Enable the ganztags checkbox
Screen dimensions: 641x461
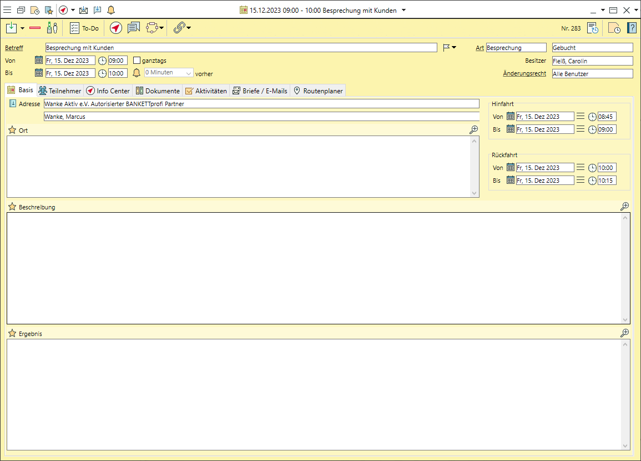(137, 61)
